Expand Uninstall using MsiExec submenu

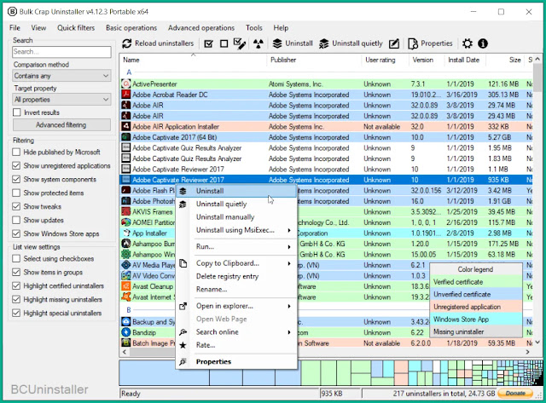click(289, 230)
